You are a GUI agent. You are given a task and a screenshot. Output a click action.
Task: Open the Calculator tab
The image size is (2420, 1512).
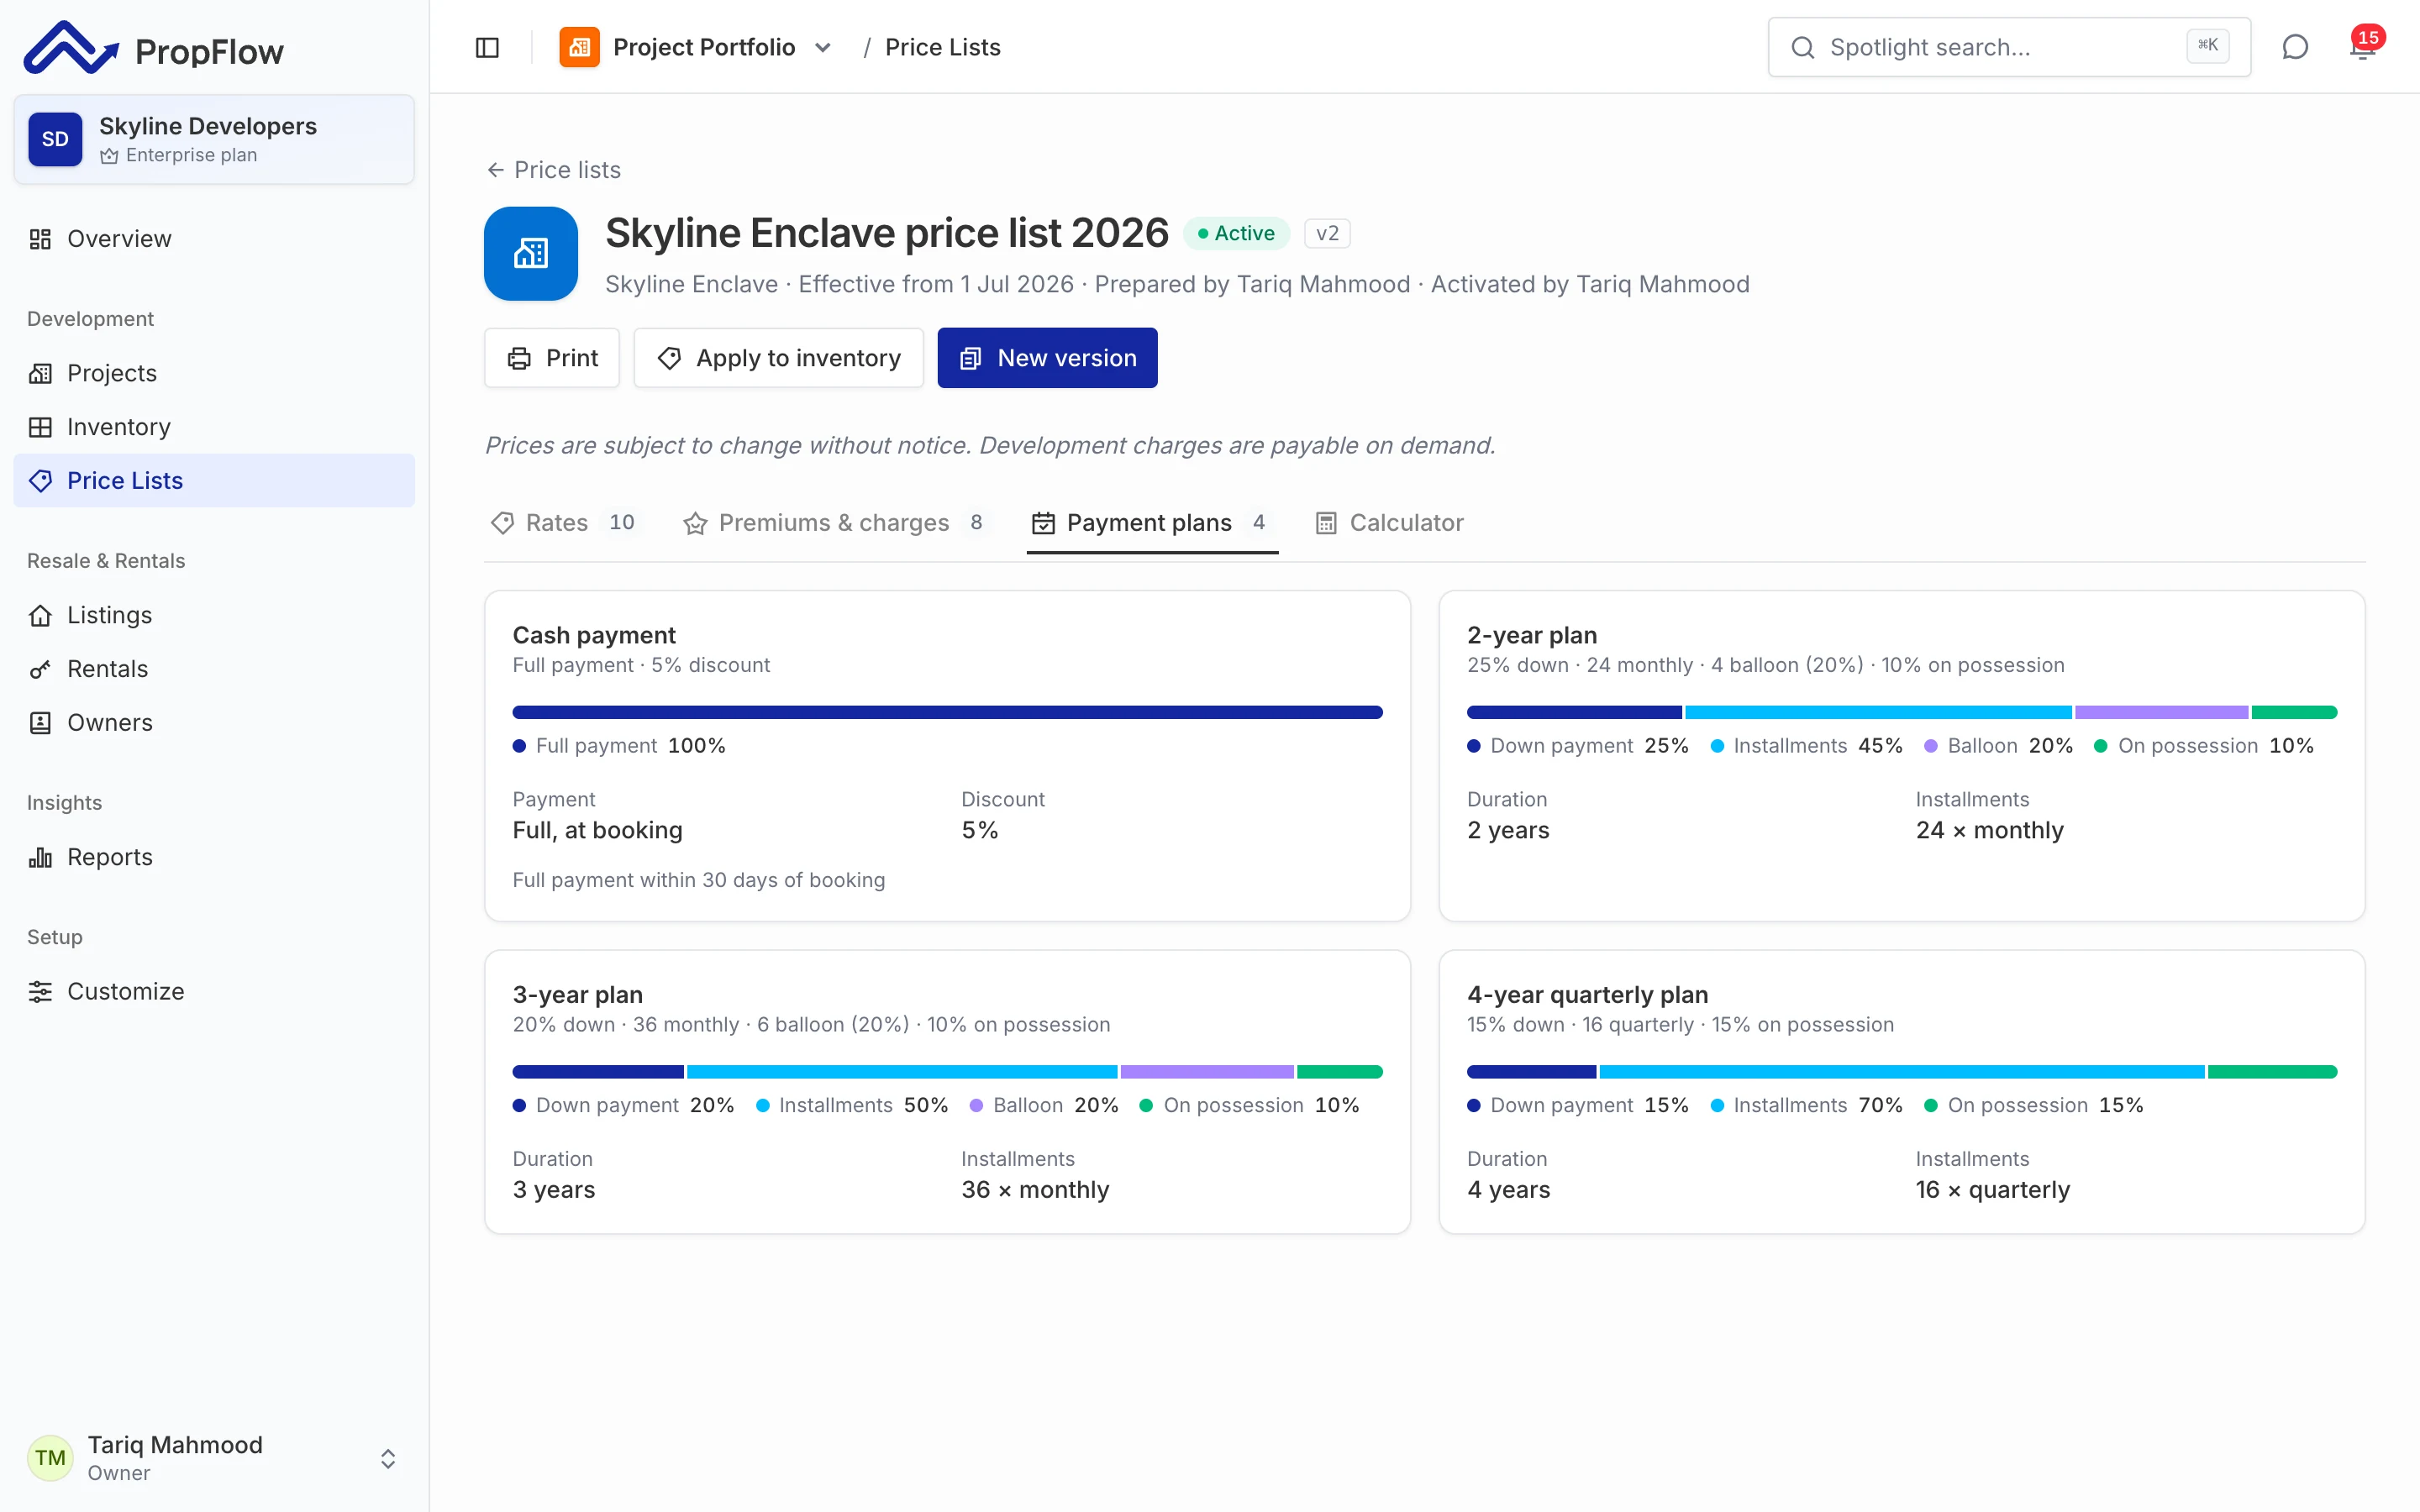point(1389,523)
